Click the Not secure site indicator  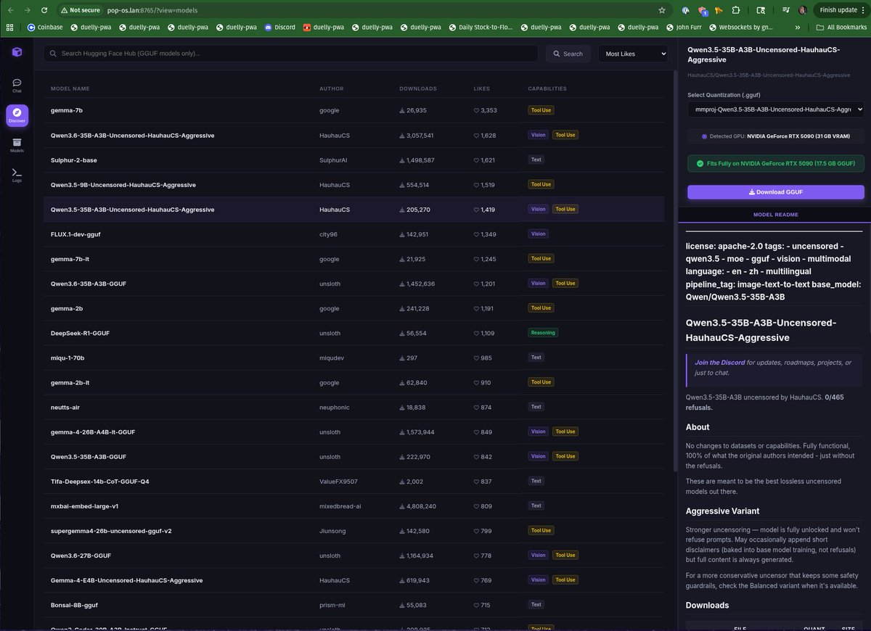[x=80, y=10]
